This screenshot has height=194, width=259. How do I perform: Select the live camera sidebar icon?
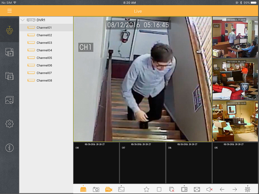9,30
